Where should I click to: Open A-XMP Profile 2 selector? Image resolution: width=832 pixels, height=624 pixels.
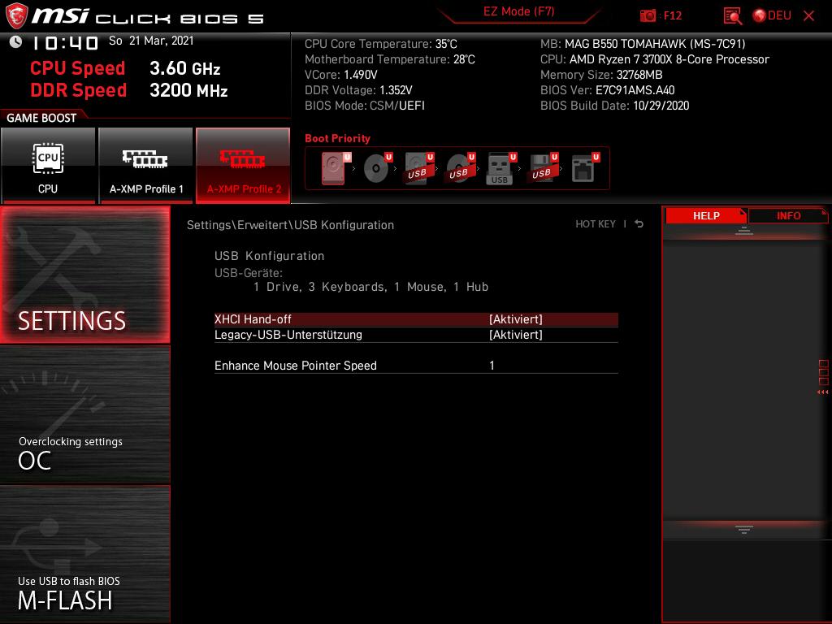pyautogui.click(x=243, y=166)
